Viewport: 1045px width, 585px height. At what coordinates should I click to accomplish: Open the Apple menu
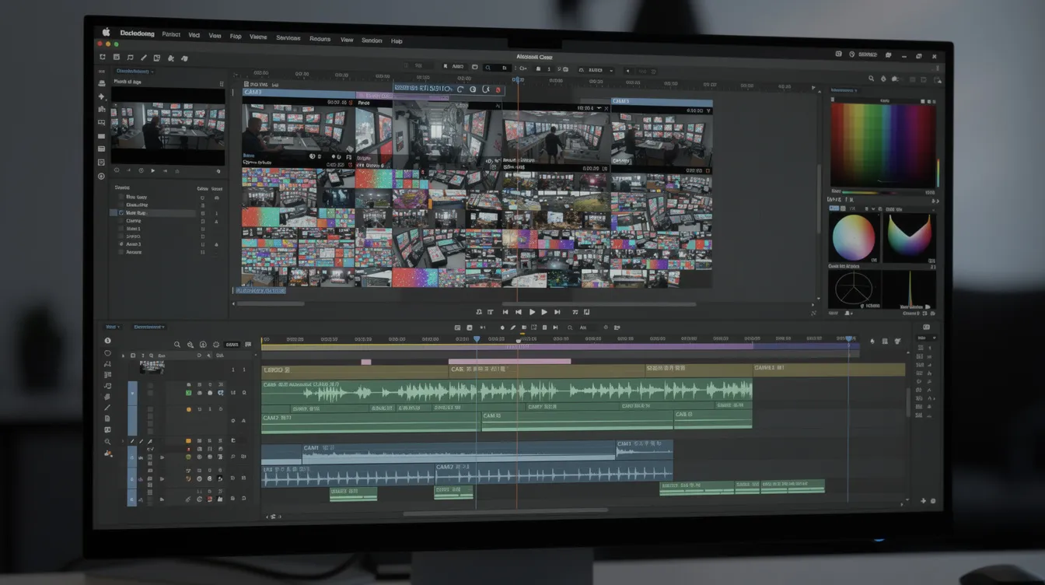point(106,33)
